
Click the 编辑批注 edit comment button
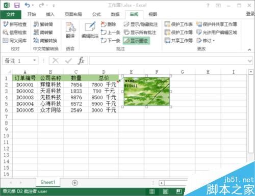[x=90, y=30]
